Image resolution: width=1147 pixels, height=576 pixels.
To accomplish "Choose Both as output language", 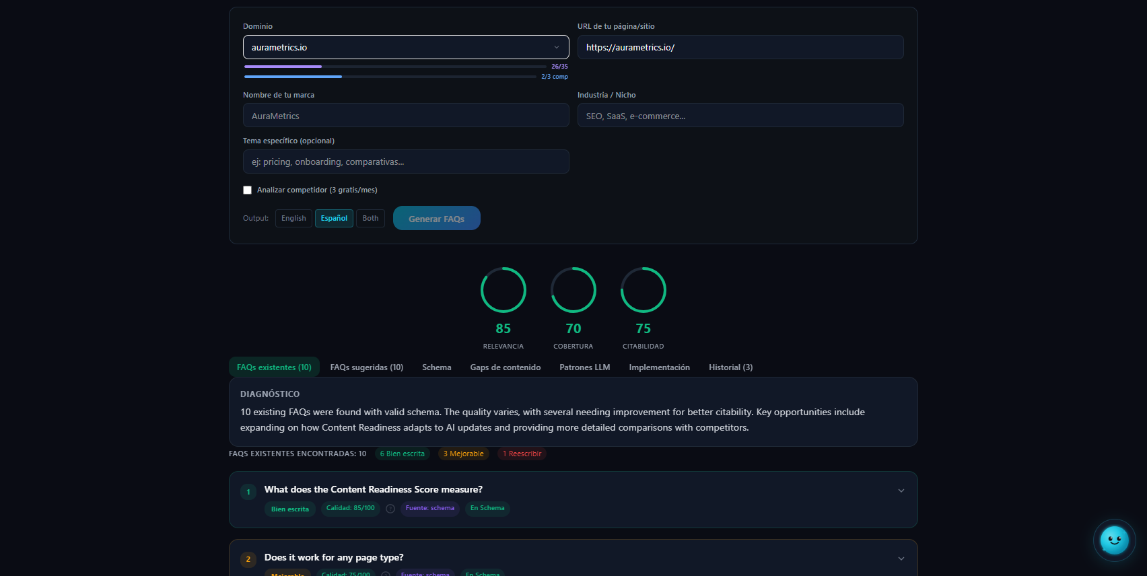I will (x=370, y=218).
